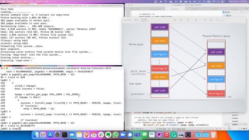Open Messages from the Dock
The height and width of the screenshot is (140, 249).
click(x=144, y=135)
